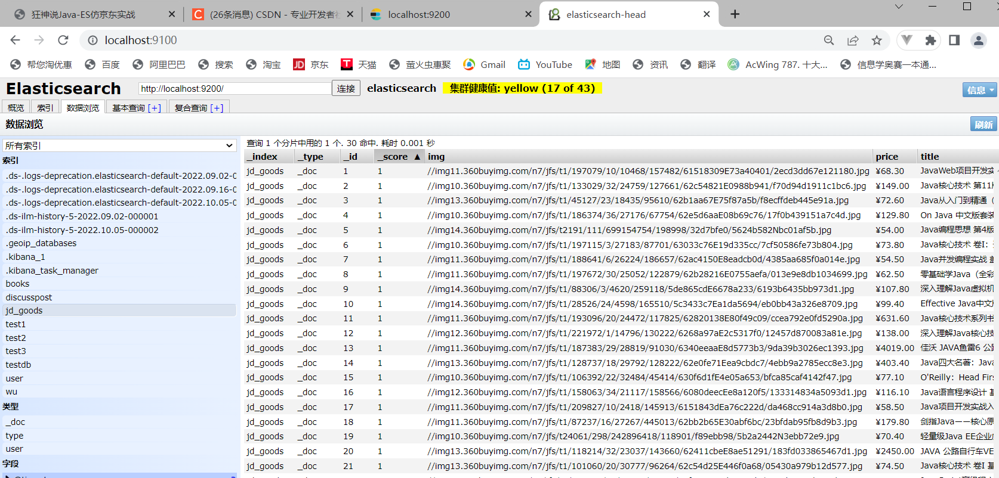This screenshot has width=999, height=478.
Task: Click the share page icon
Action: [853, 40]
